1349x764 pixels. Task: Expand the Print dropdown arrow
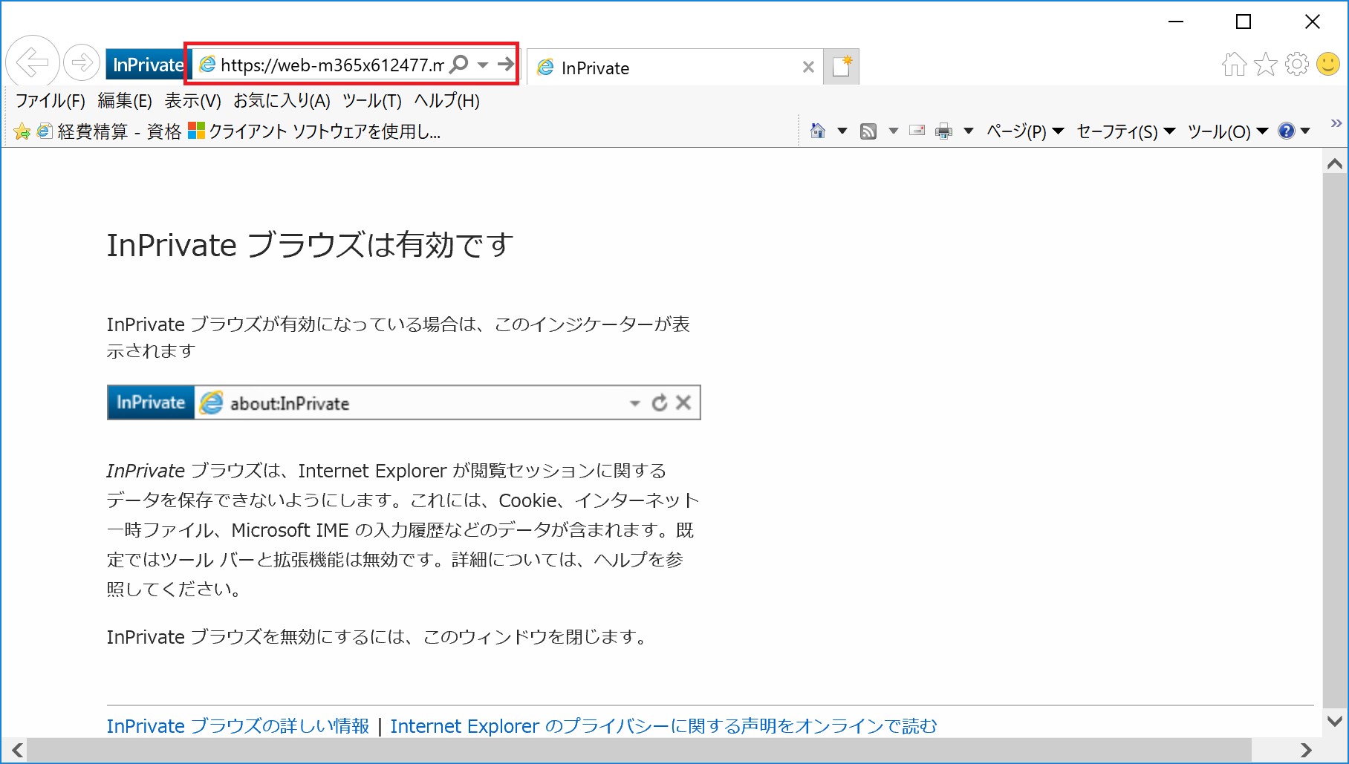968,131
